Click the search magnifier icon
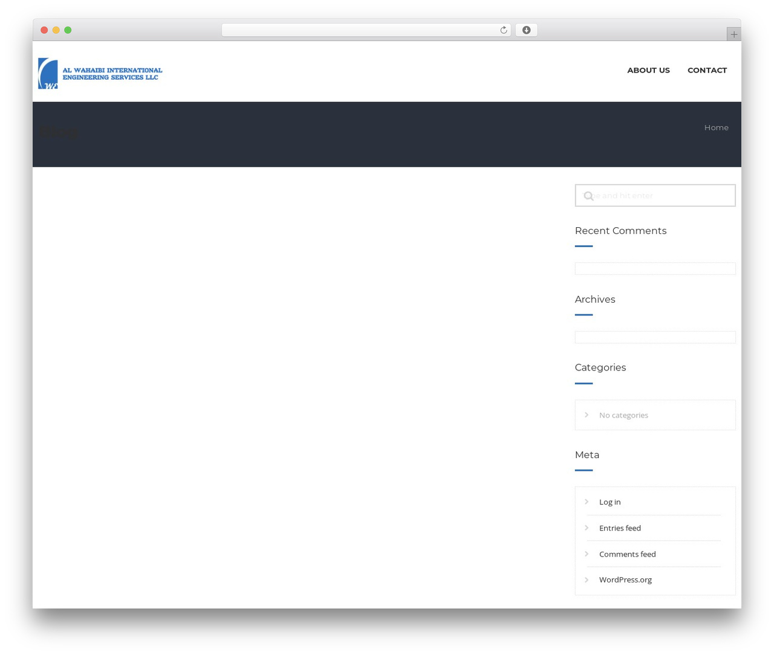Viewport: 774px width, 655px height. [588, 196]
